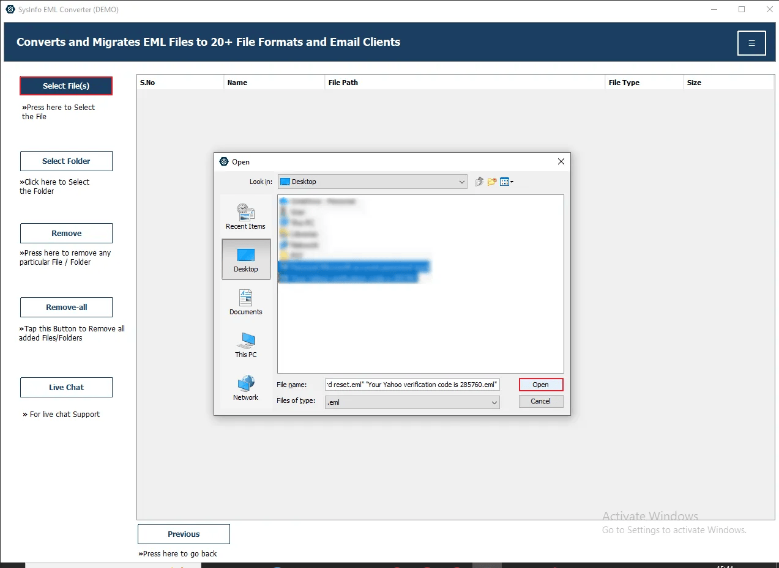Open Recent Items in places bar
Viewport: 779px width, 568px height.
246,216
